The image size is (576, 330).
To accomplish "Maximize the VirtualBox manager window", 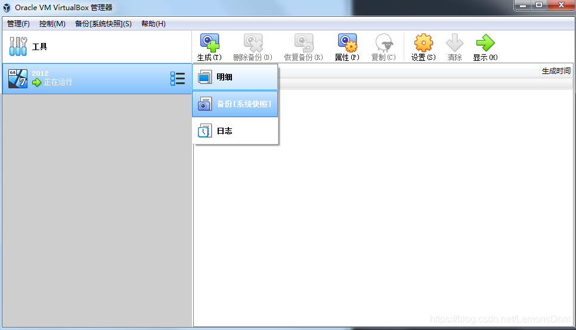I will [x=539, y=5].
